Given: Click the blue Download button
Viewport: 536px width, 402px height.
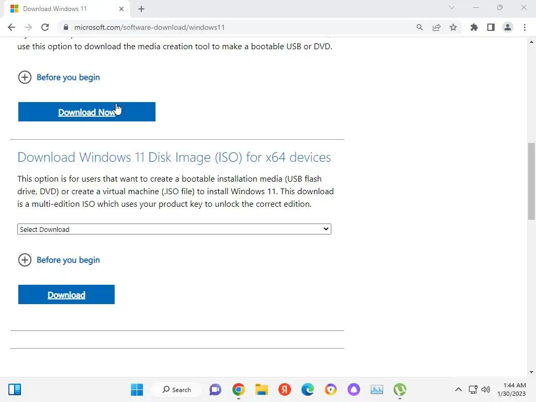Looking at the screenshot, I should (66, 294).
